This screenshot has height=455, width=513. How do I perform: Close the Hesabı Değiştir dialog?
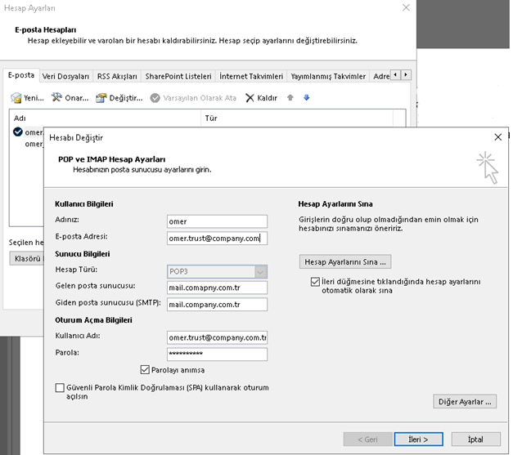(498, 137)
